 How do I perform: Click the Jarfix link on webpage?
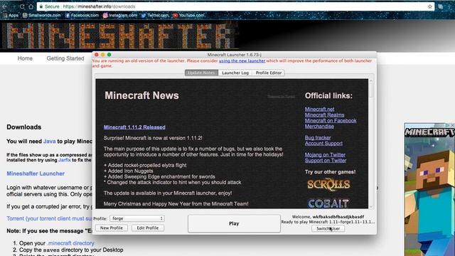tap(65, 160)
